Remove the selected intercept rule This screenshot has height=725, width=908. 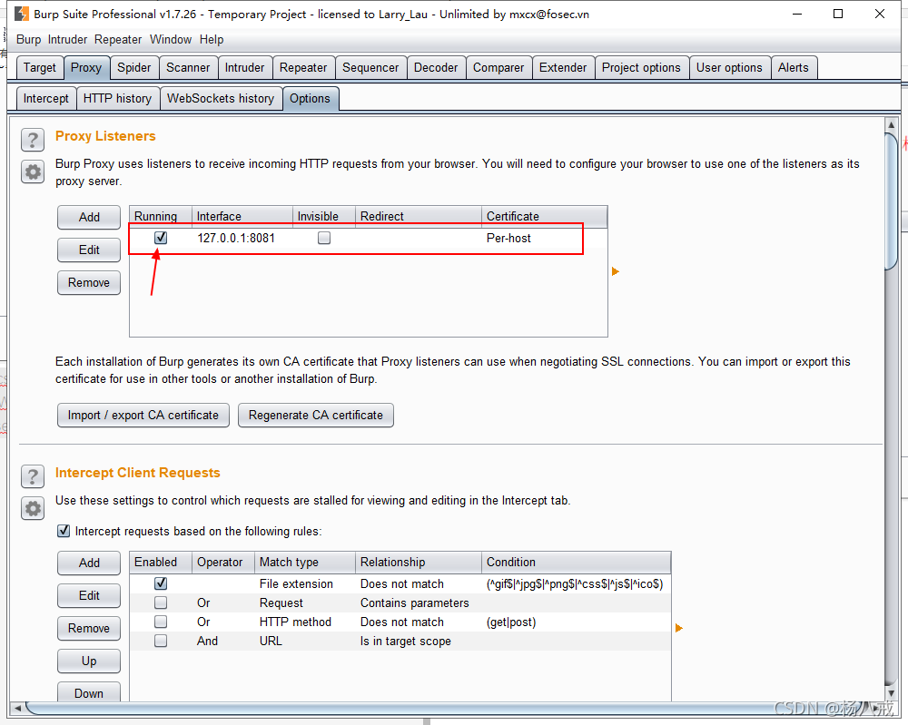tap(89, 629)
